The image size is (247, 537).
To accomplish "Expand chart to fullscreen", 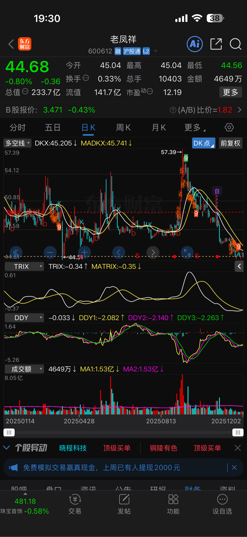I will click(187, 253).
